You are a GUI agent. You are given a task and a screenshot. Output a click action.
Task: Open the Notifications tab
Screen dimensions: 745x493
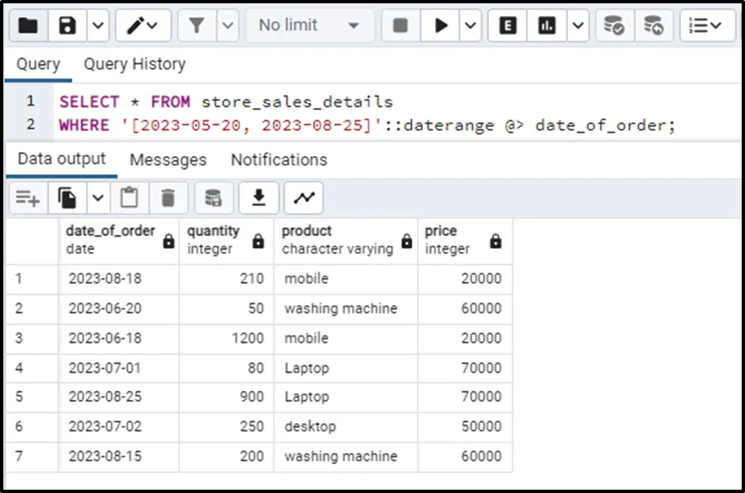click(279, 159)
